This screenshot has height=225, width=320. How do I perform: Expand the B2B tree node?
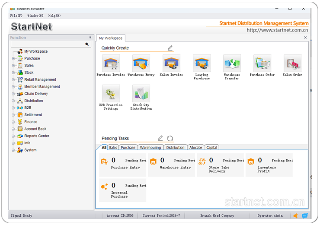13,108
